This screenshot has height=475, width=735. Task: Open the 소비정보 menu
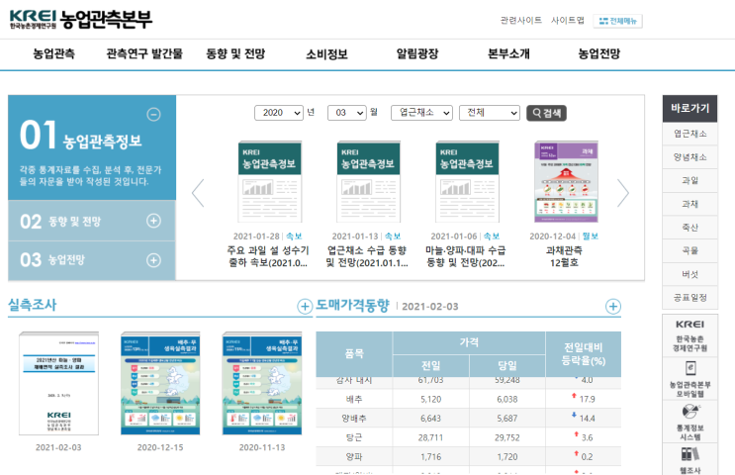click(326, 53)
